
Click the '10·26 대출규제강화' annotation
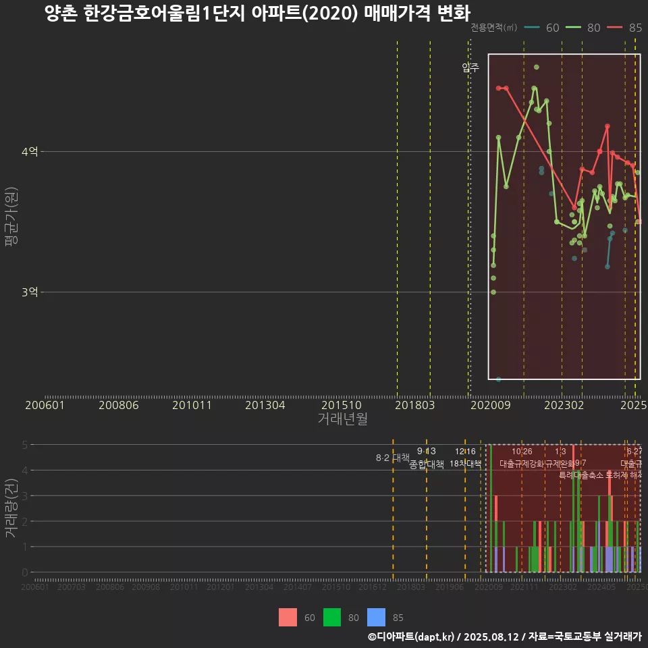pos(522,458)
